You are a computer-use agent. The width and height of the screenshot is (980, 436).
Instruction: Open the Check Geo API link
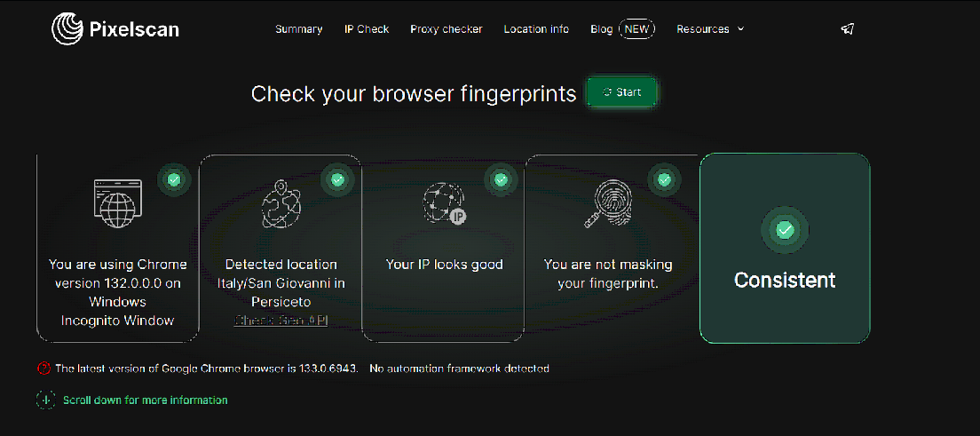click(281, 321)
